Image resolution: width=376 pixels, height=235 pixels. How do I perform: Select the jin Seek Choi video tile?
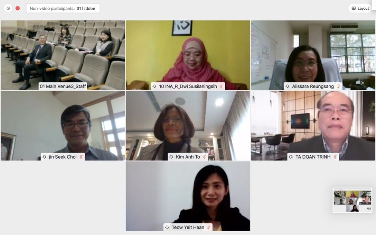pos(63,126)
